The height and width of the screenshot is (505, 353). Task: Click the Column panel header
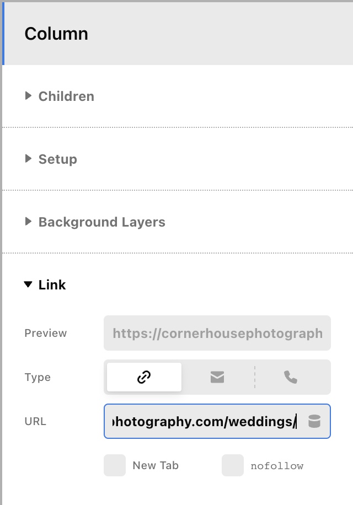[x=178, y=34]
